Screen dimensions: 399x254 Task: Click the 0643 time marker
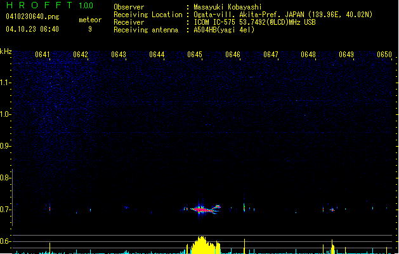tap(119, 55)
